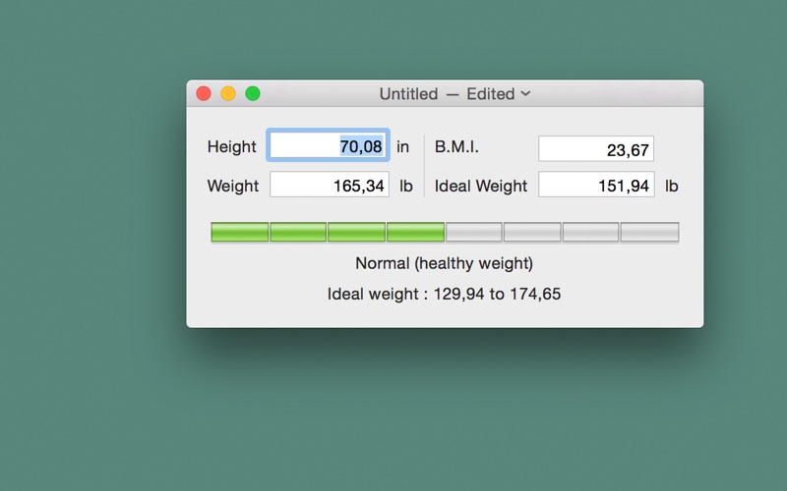Open the Edited dropdown chevron in title
The width and height of the screenshot is (787, 491).
pos(525,93)
